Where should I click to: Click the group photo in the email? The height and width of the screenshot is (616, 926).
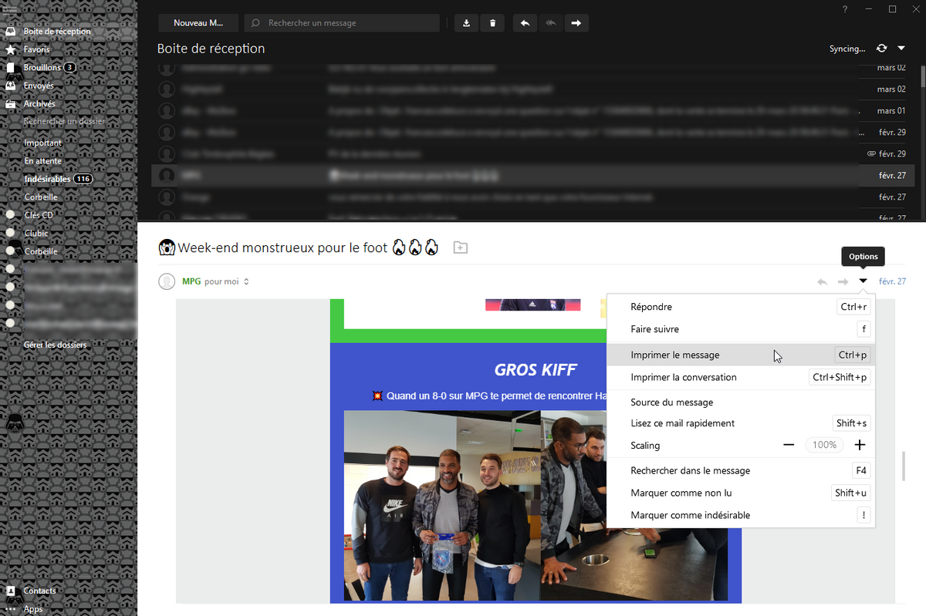click(x=442, y=505)
